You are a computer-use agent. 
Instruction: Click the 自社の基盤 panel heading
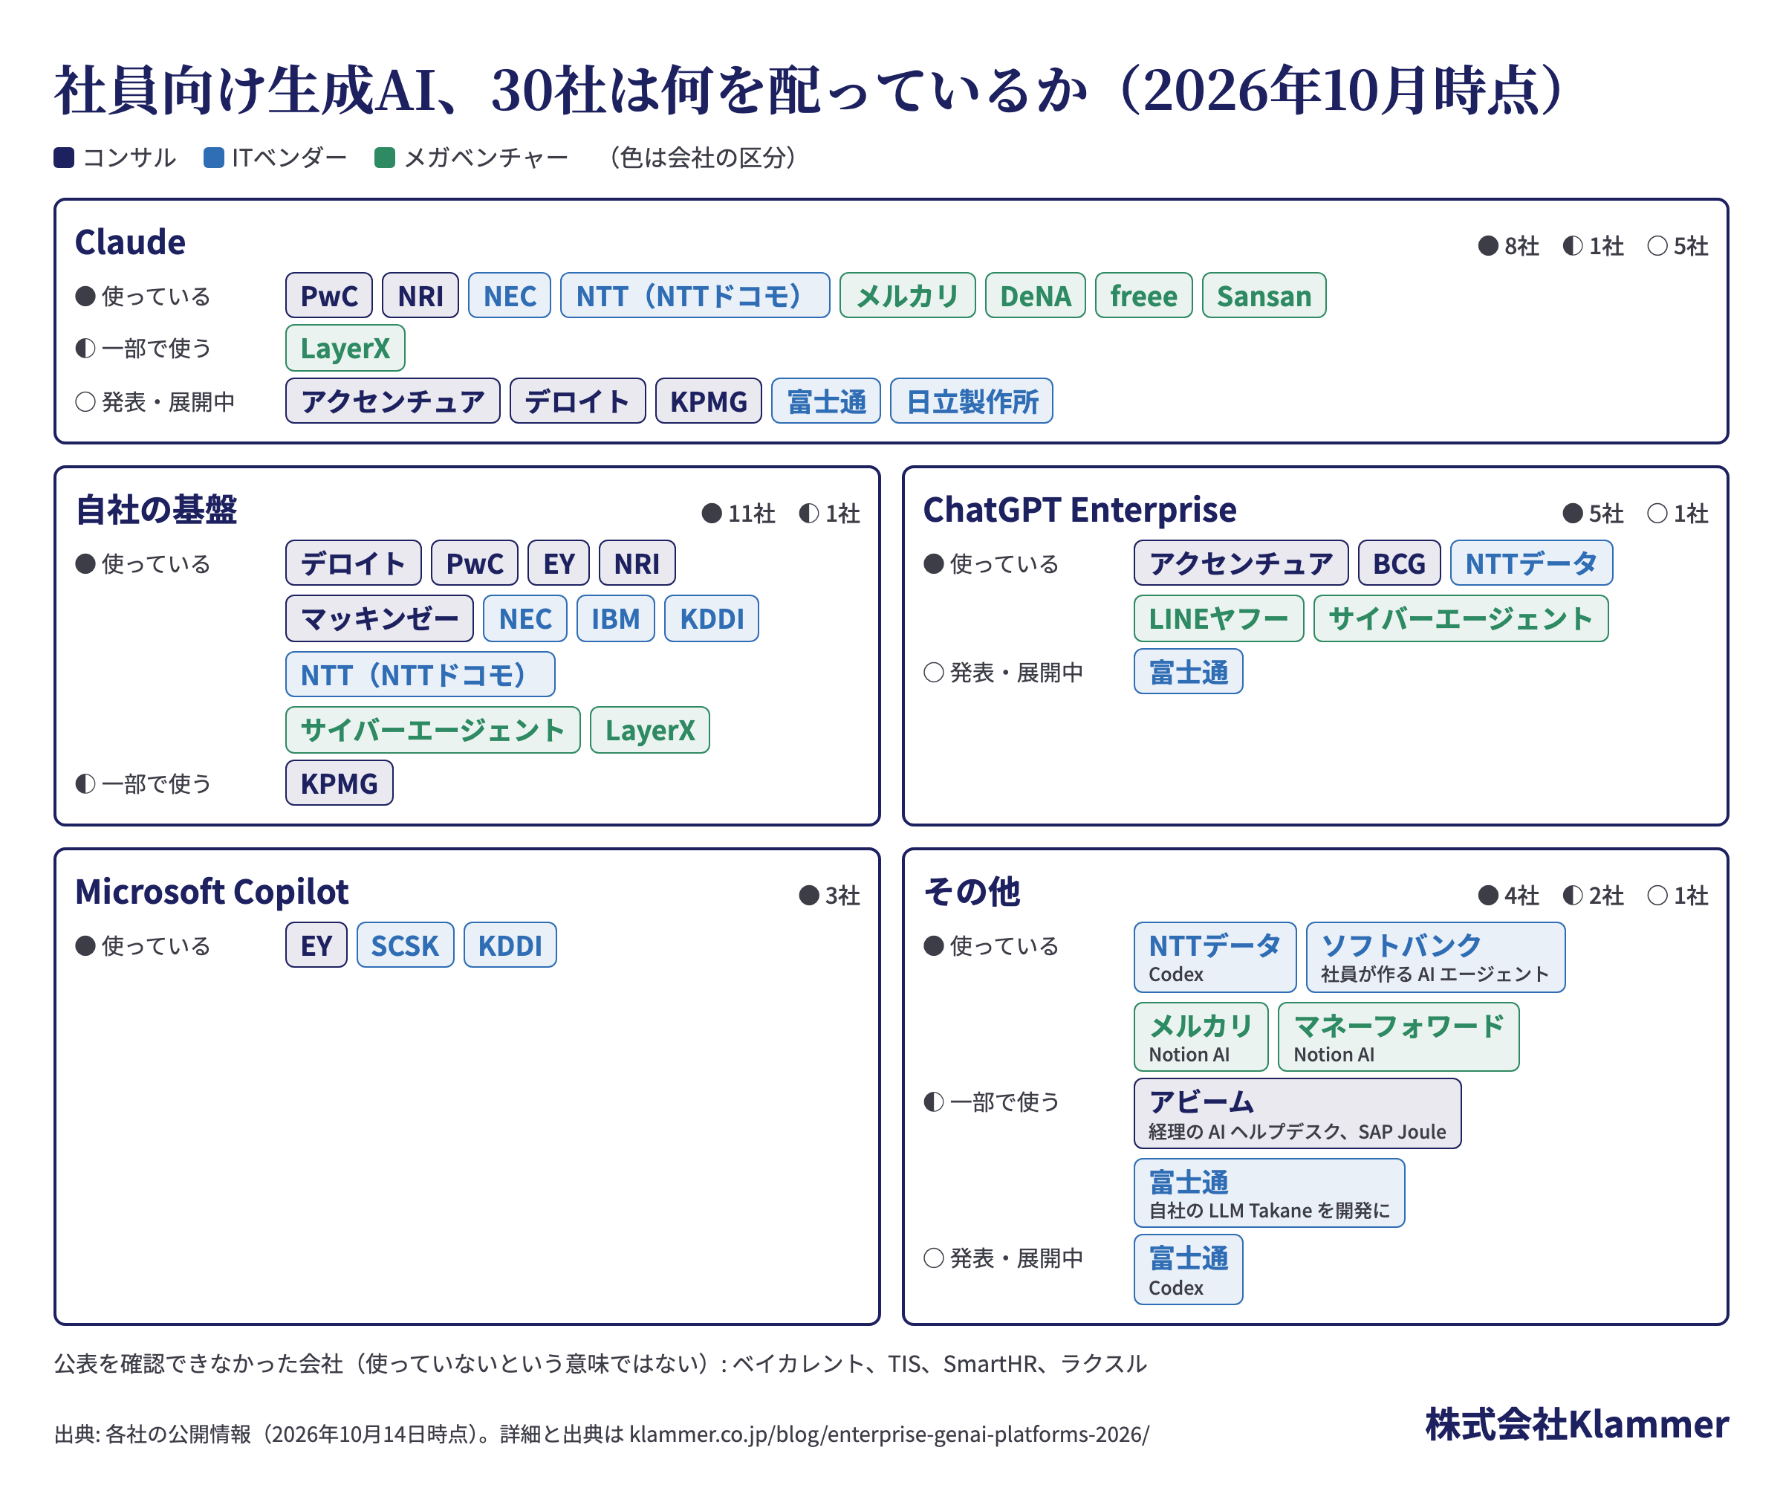click(156, 510)
